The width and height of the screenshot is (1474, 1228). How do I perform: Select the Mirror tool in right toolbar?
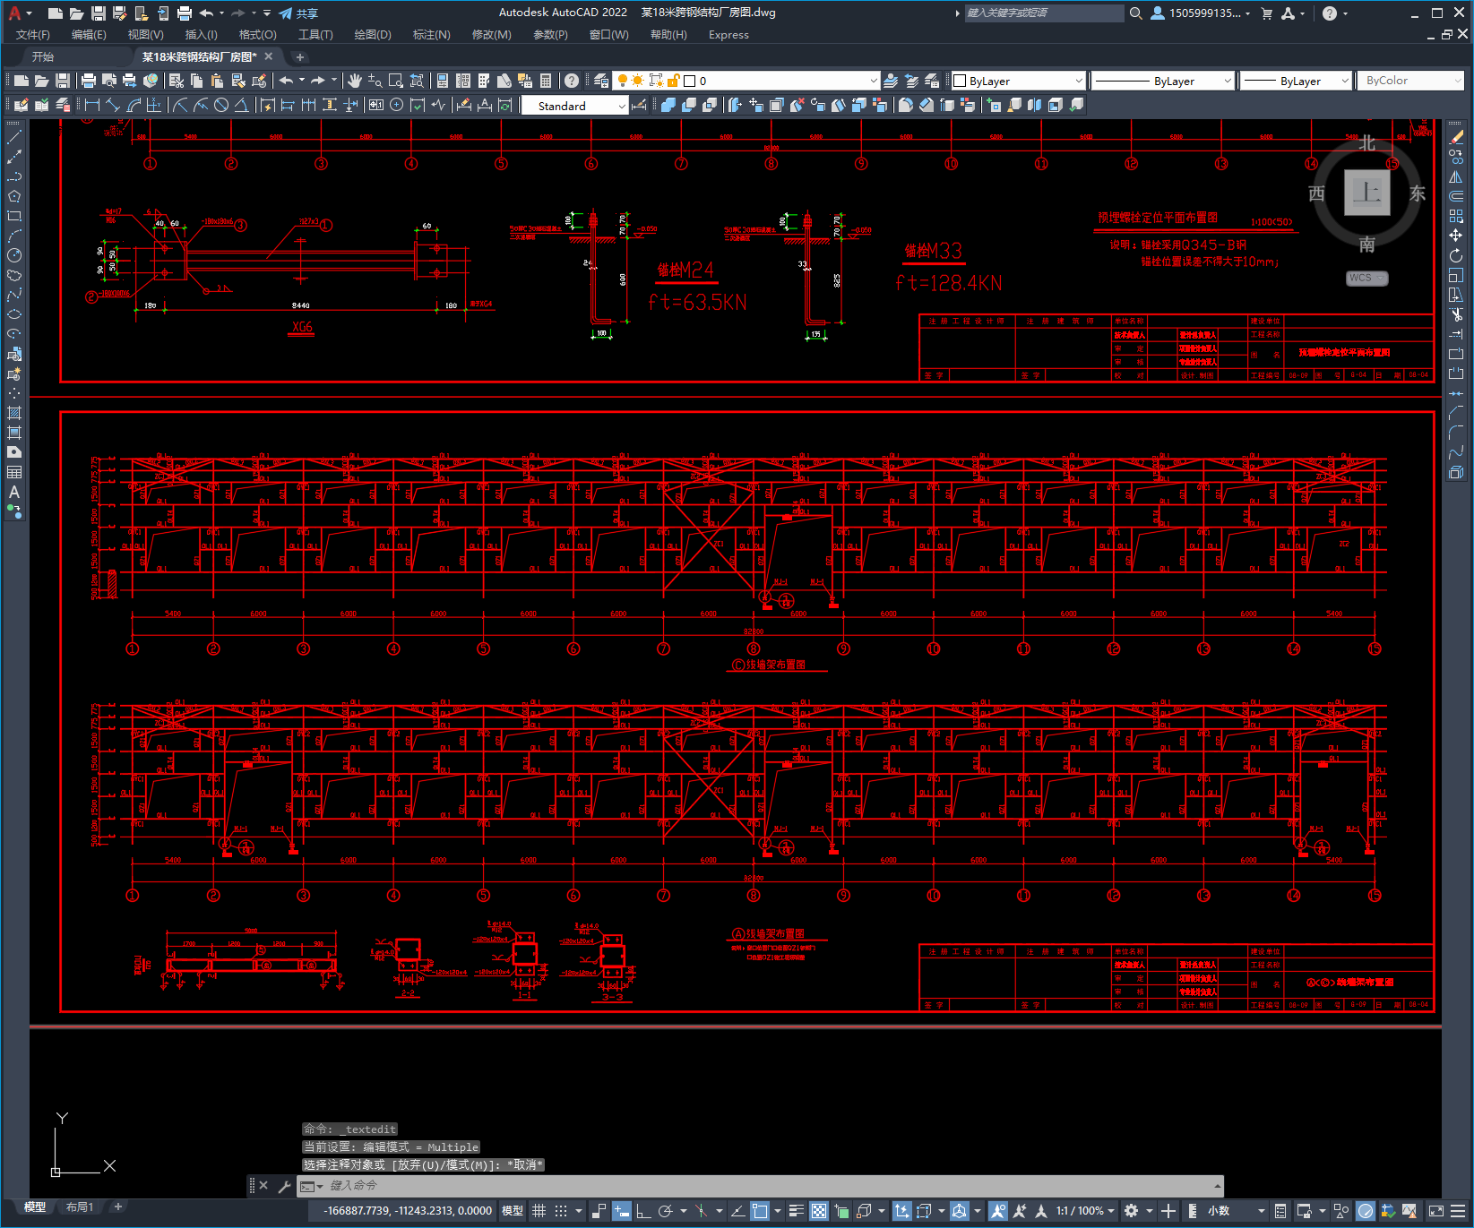[x=1456, y=176]
